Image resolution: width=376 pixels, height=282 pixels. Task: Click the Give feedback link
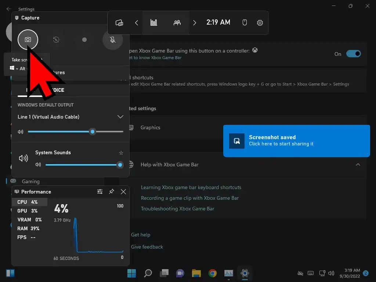point(147,247)
